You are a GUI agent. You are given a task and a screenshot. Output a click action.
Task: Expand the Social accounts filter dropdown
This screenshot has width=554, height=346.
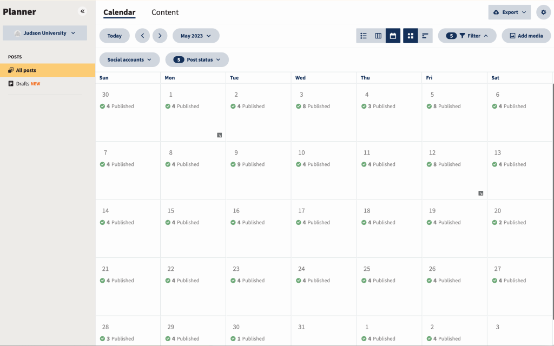pos(129,59)
